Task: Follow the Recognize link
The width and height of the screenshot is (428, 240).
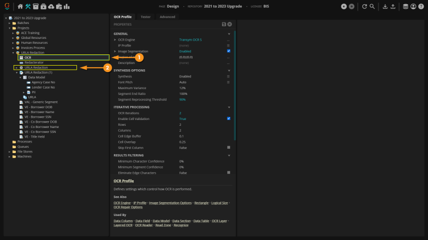Action: pyautogui.click(x=181, y=225)
